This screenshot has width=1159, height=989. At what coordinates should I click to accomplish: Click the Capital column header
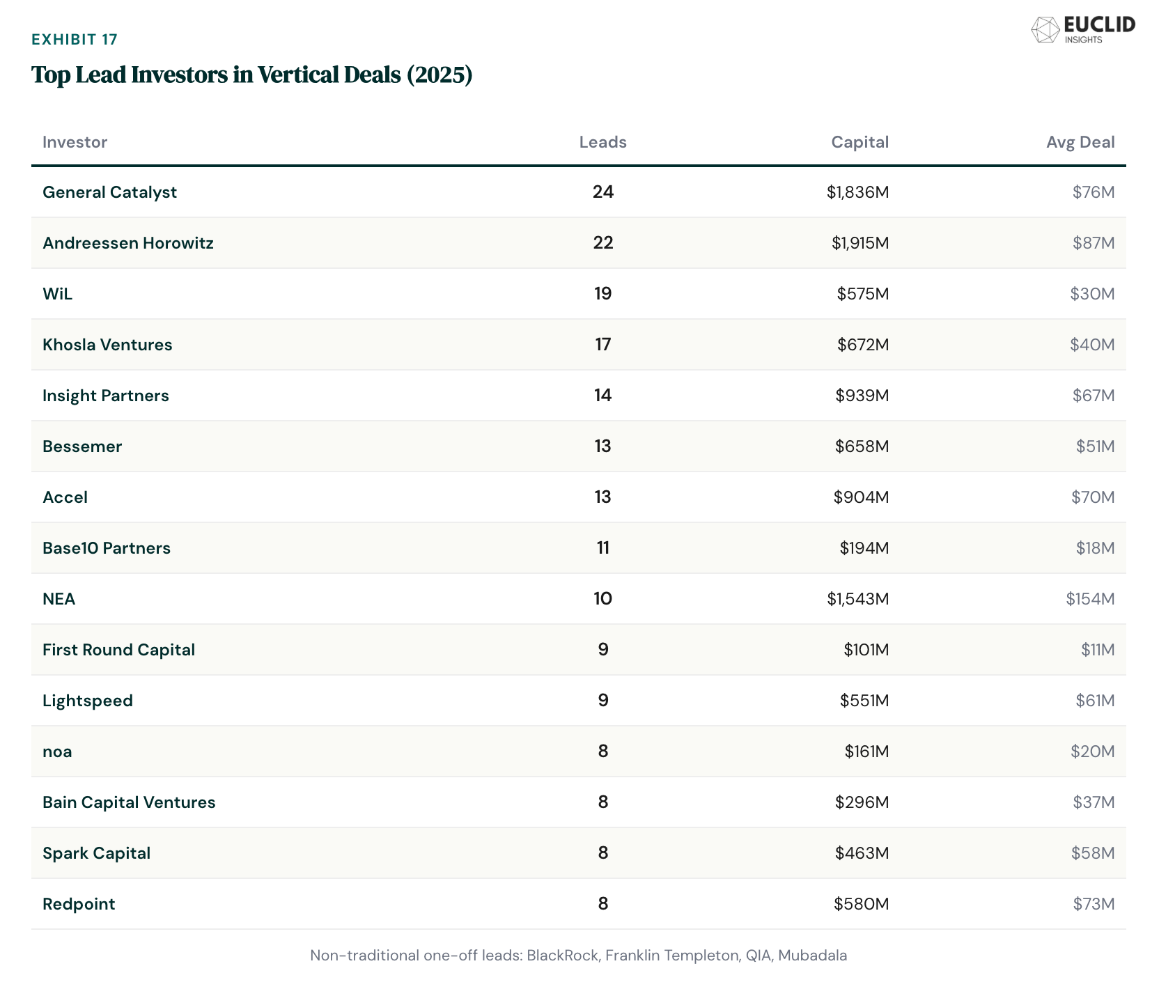(x=860, y=142)
